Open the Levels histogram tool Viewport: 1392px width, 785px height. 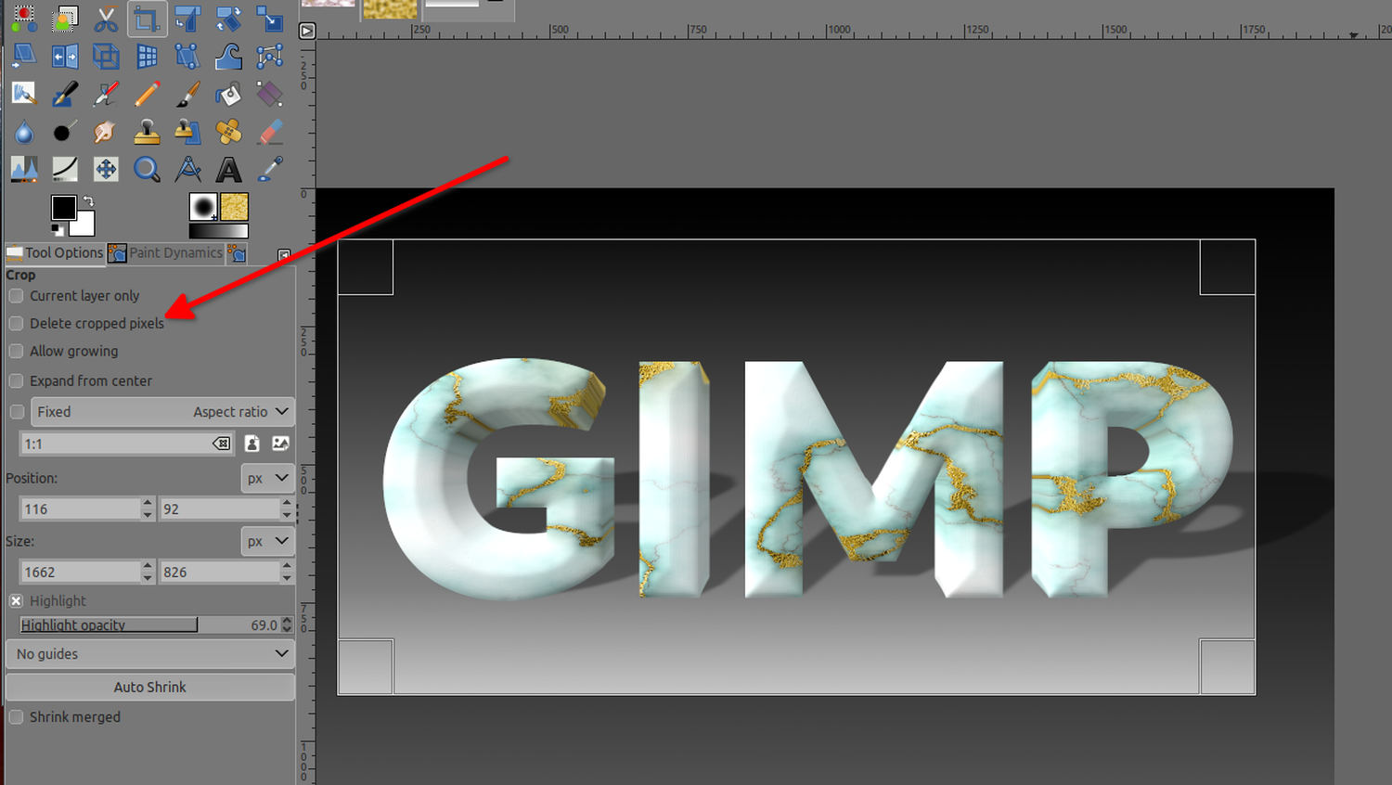[x=24, y=169]
